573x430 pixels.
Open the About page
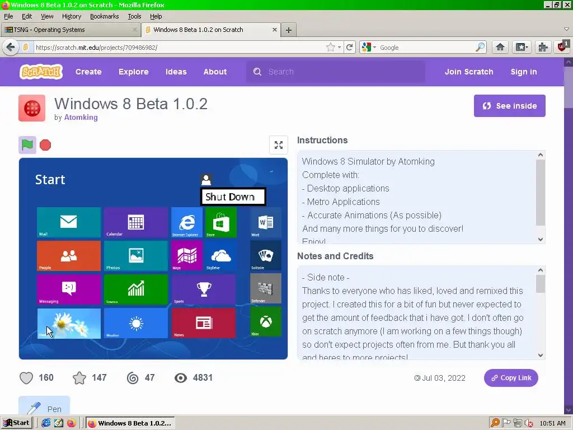(215, 72)
